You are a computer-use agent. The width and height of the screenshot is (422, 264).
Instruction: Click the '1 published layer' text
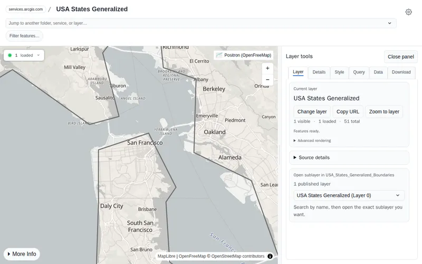coord(312,184)
